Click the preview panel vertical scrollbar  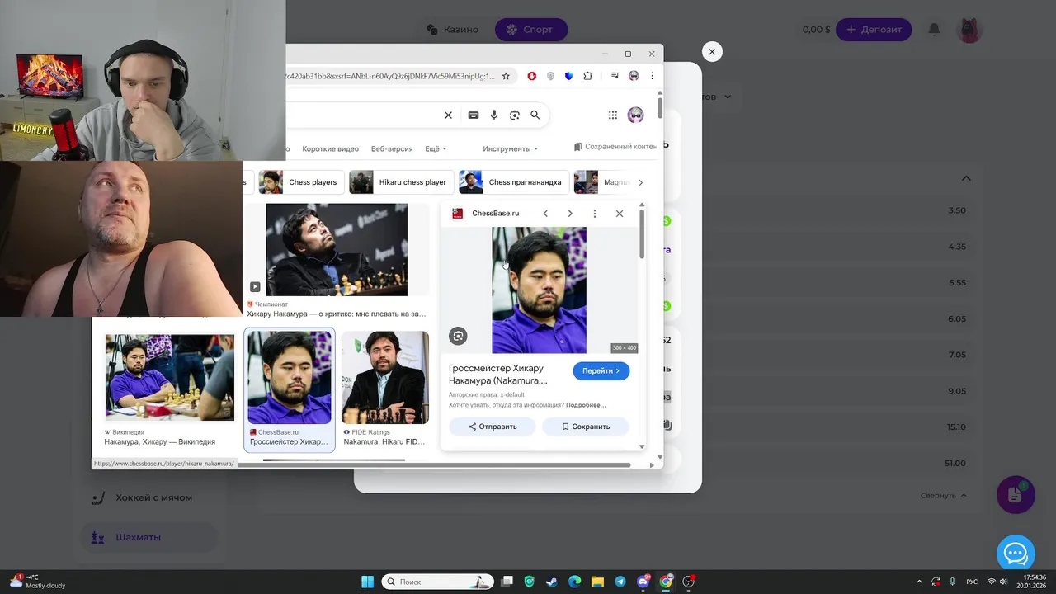642,233
